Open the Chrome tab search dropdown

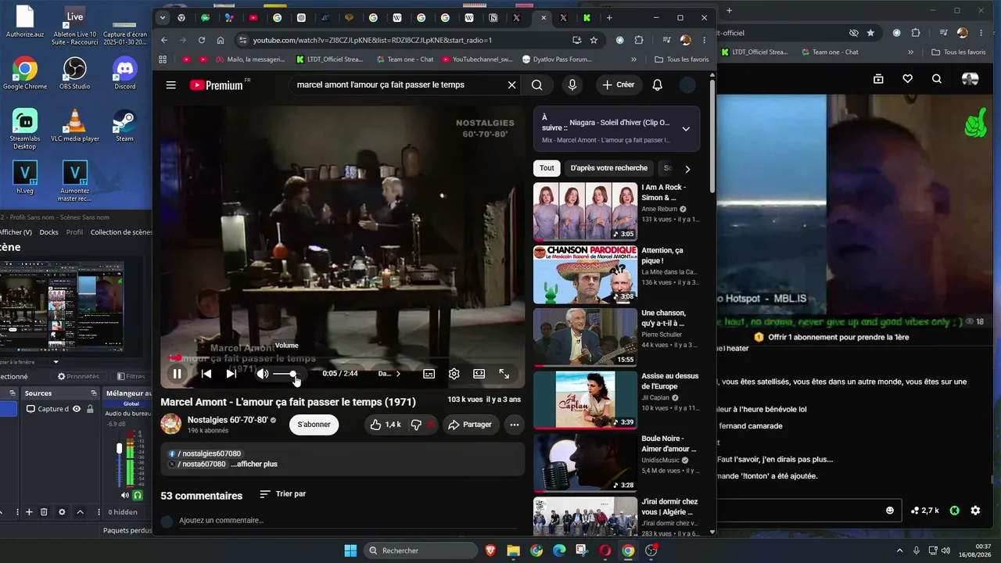(162, 18)
